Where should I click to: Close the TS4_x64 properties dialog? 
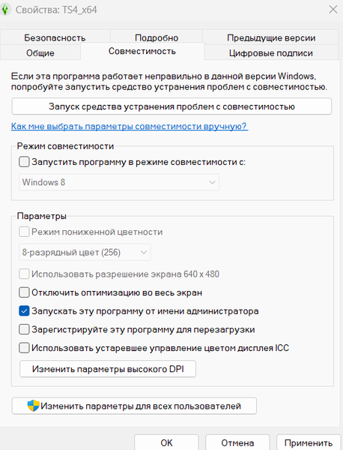(333, 10)
